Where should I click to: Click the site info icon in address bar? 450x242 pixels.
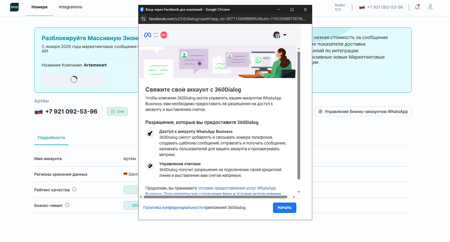pyautogui.click(x=144, y=19)
